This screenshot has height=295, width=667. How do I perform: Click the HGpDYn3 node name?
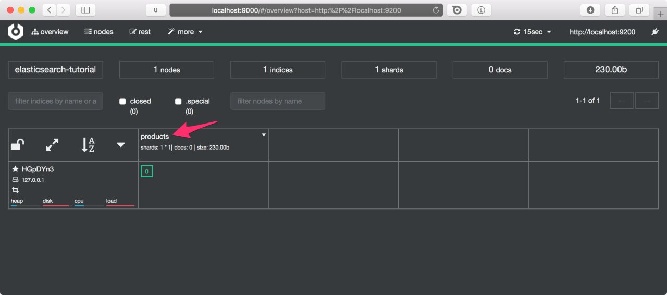38,169
